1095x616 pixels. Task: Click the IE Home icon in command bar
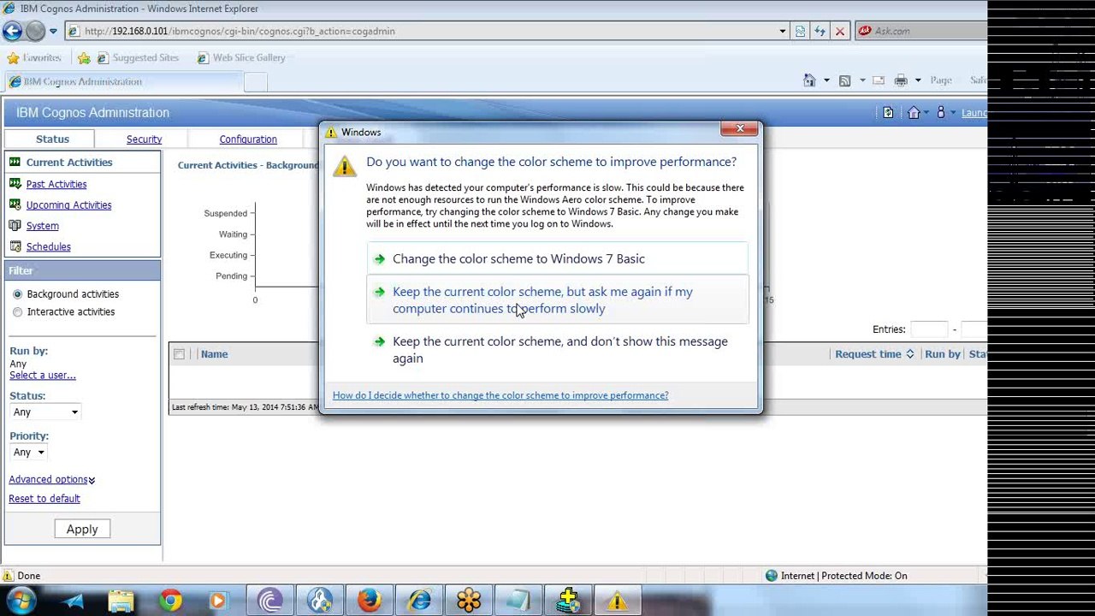pyautogui.click(x=809, y=80)
